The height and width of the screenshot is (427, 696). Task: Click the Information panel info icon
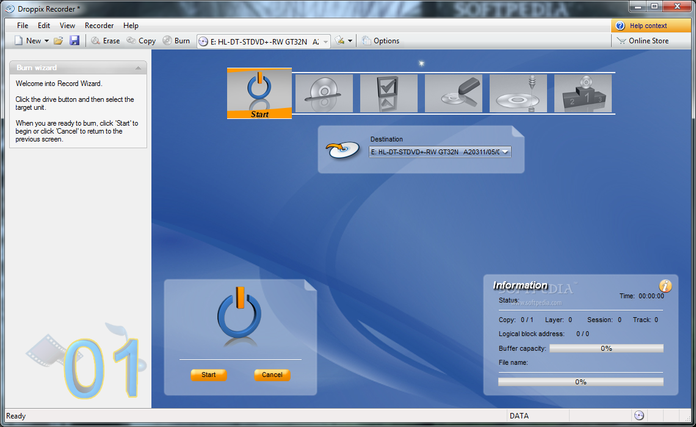pos(665,286)
